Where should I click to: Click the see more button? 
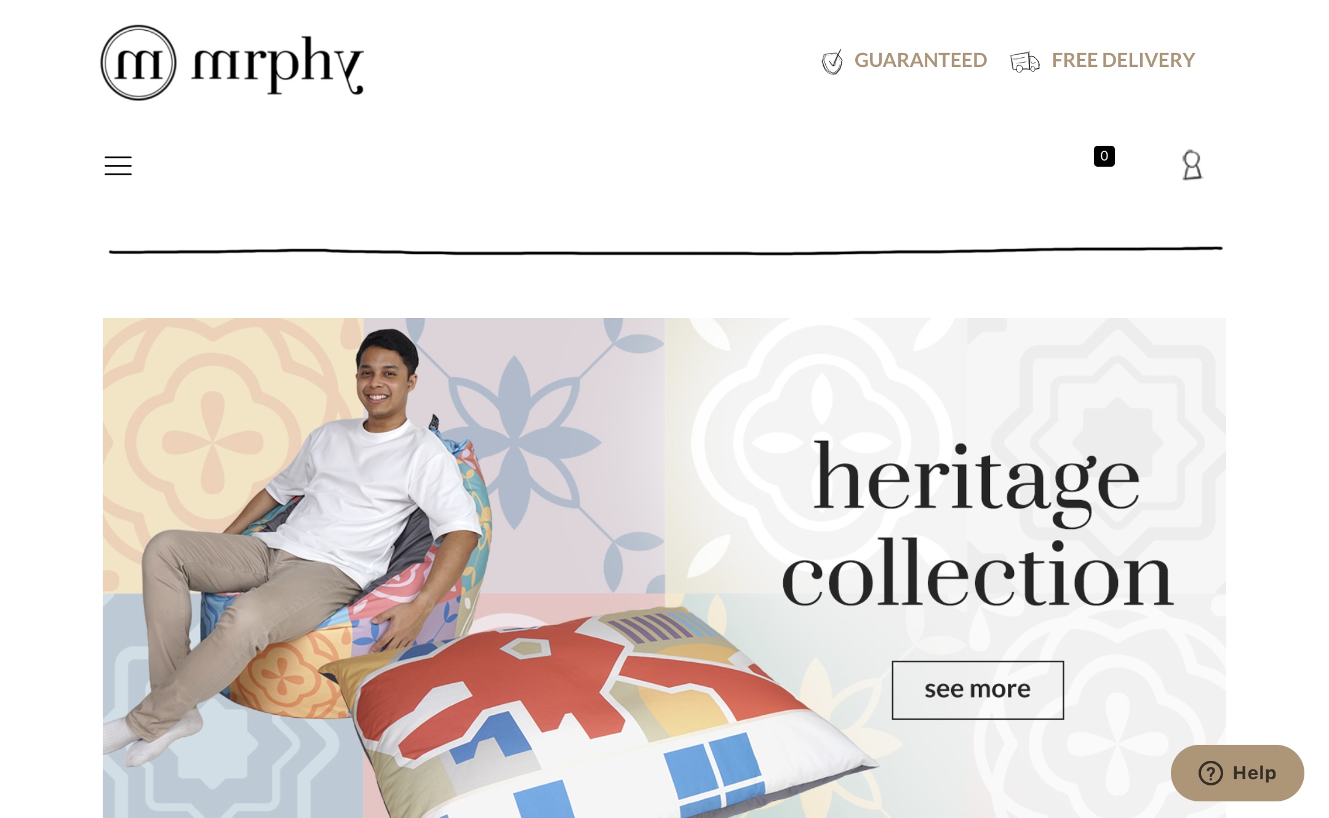tap(978, 690)
